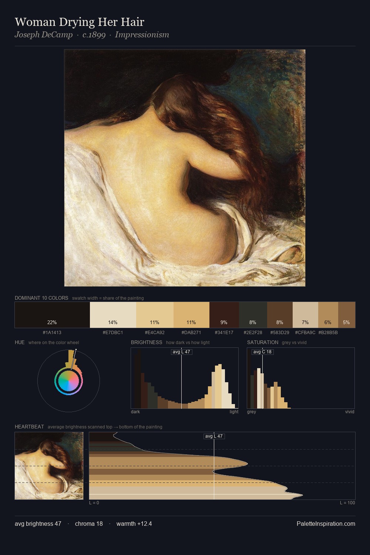The height and width of the screenshot is (555, 370).
Task: Click 'avg brightness 47' in footer
Action: tap(38, 524)
